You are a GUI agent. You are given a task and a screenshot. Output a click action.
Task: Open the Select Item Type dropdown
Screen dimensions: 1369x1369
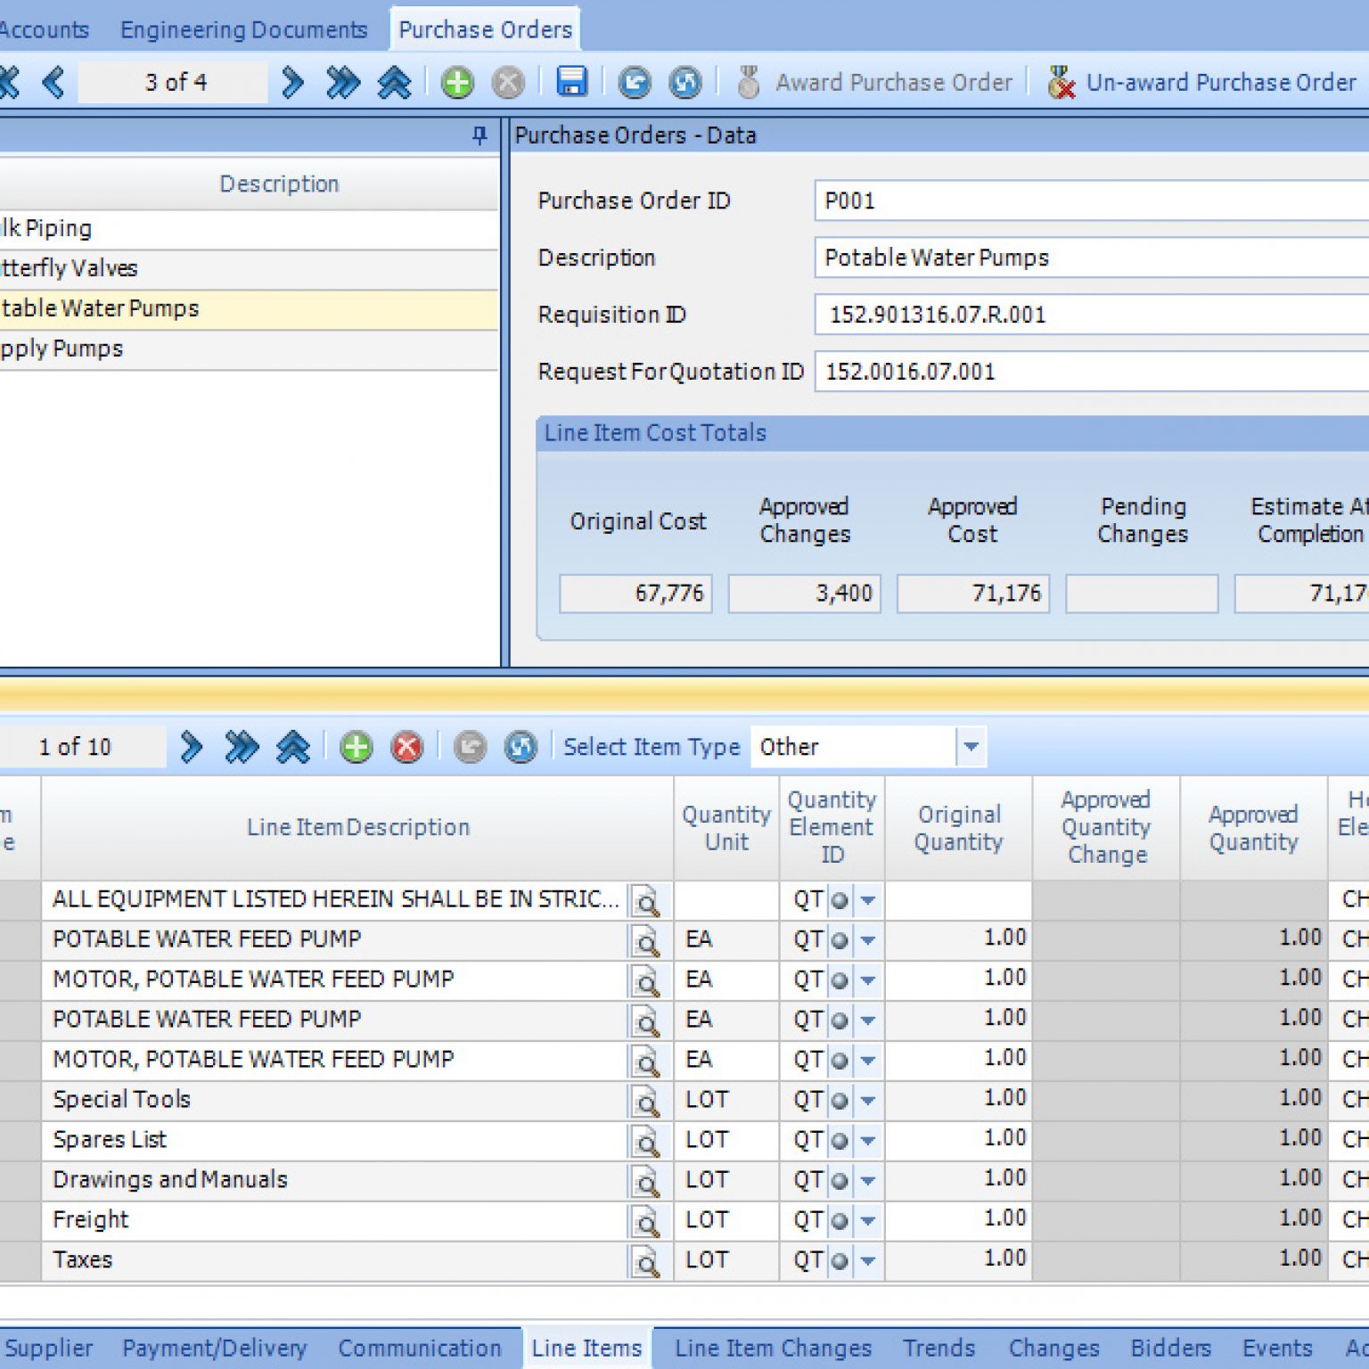pyautogui.click(x=971, y=747)
